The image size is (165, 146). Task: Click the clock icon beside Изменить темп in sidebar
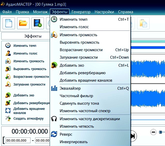click(x=8, y=46)
